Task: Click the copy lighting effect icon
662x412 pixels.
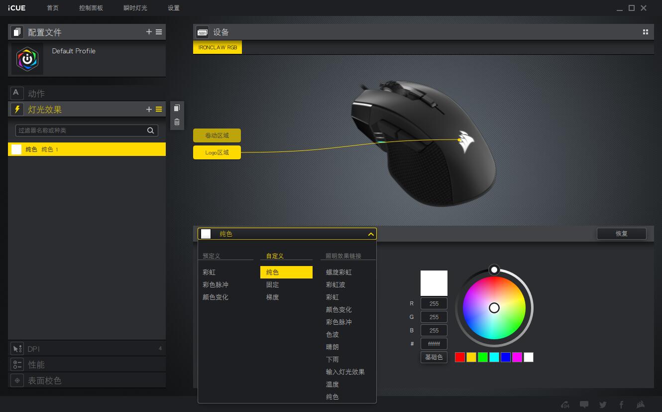Action: pos(177,108)
